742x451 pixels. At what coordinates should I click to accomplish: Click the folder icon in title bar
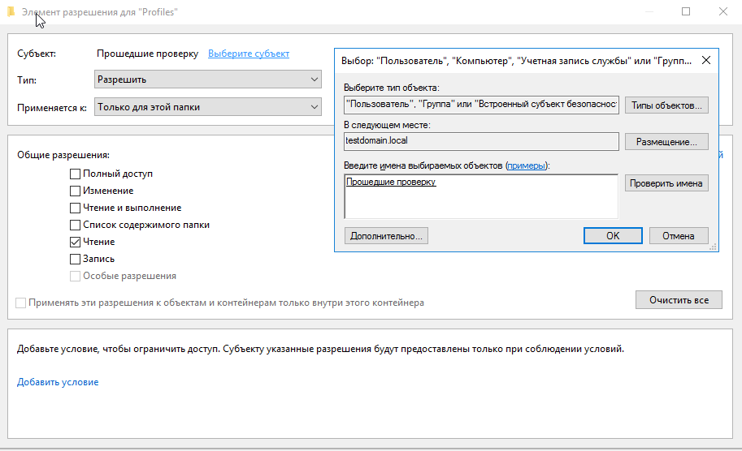click(11, 12)
